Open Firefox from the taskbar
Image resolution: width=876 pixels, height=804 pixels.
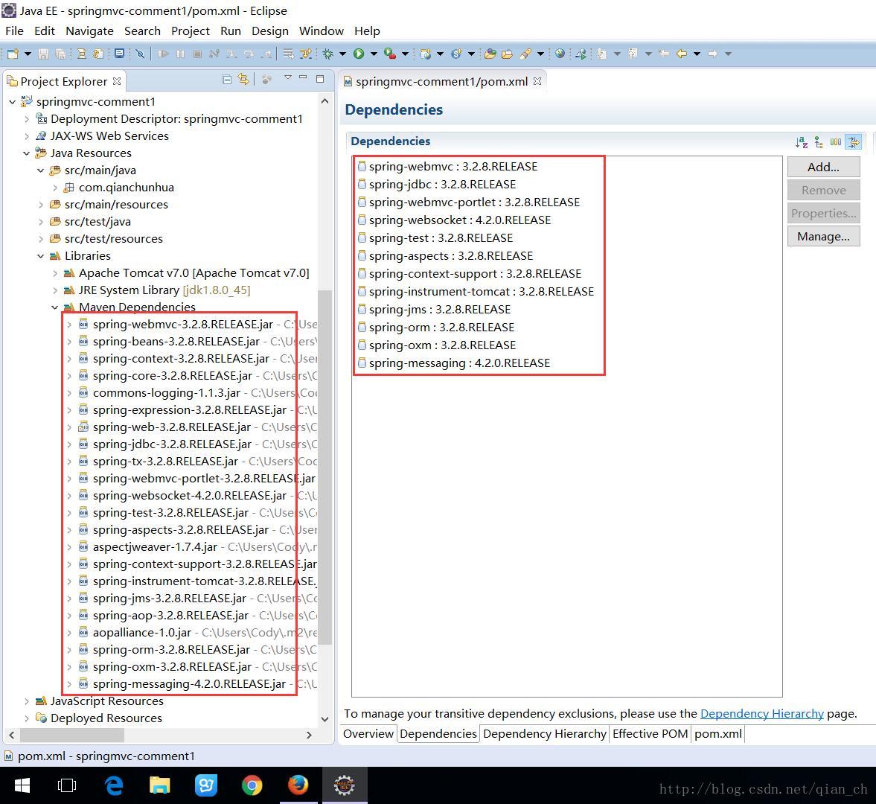point(298,785)
